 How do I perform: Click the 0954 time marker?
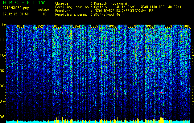pos(76,26)
